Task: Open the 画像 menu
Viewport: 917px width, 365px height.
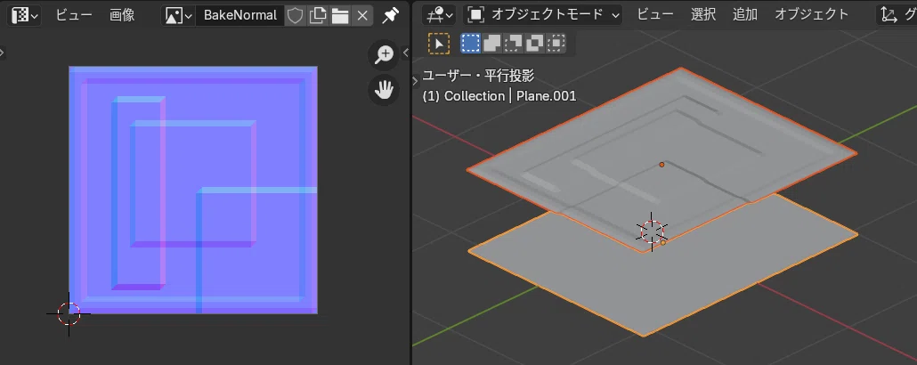Action: coord(122,15)
